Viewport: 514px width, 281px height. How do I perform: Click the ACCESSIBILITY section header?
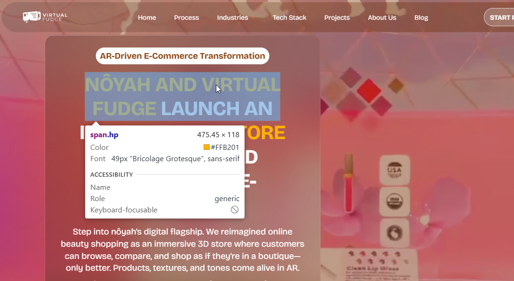click(x=111, y=174)
